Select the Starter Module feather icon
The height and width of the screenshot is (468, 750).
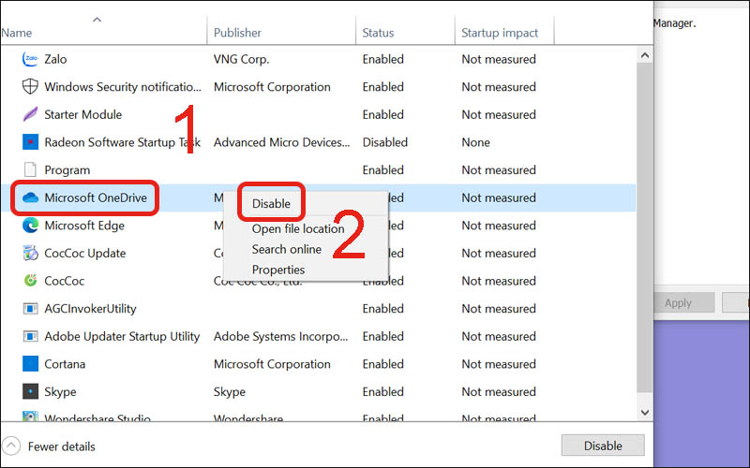coord(30,115)
